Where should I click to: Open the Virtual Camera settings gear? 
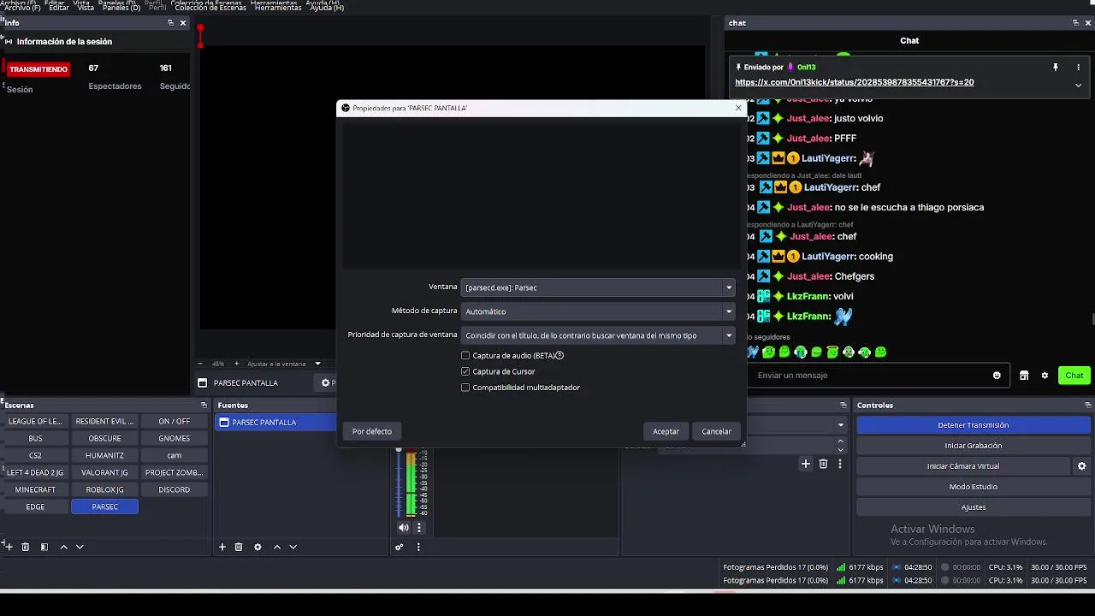coord(1081,466)
